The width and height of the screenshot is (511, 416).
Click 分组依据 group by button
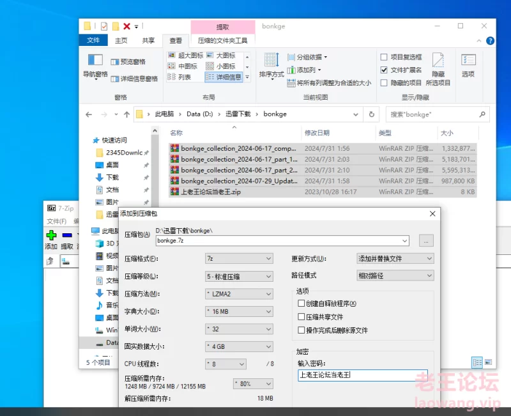point(307,57)
